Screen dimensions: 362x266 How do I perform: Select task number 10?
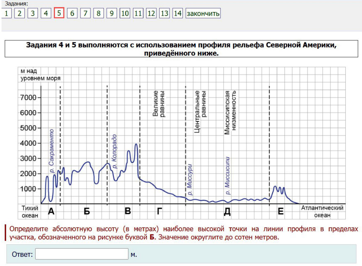pos(125,13)
